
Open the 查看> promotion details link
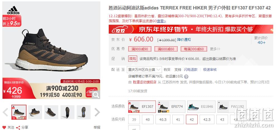161,21
